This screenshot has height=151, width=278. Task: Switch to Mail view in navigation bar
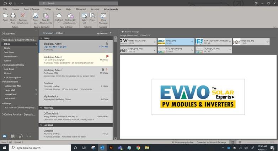point(4,136)
